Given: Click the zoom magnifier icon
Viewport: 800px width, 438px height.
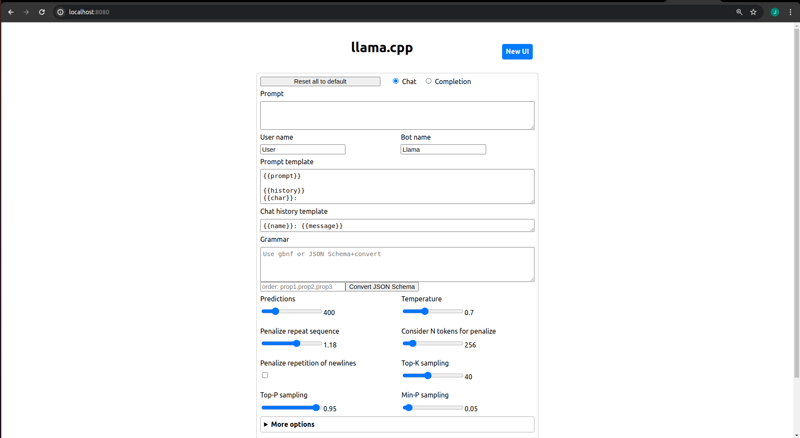Looking at the screenshot, I should click(739, 12).
